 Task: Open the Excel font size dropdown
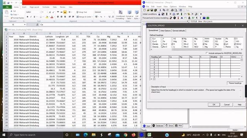47,12
